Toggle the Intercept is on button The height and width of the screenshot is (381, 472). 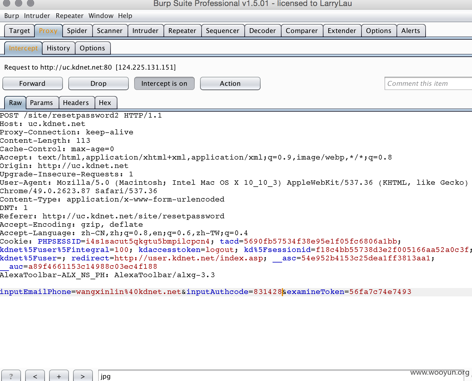pos(164,83)
